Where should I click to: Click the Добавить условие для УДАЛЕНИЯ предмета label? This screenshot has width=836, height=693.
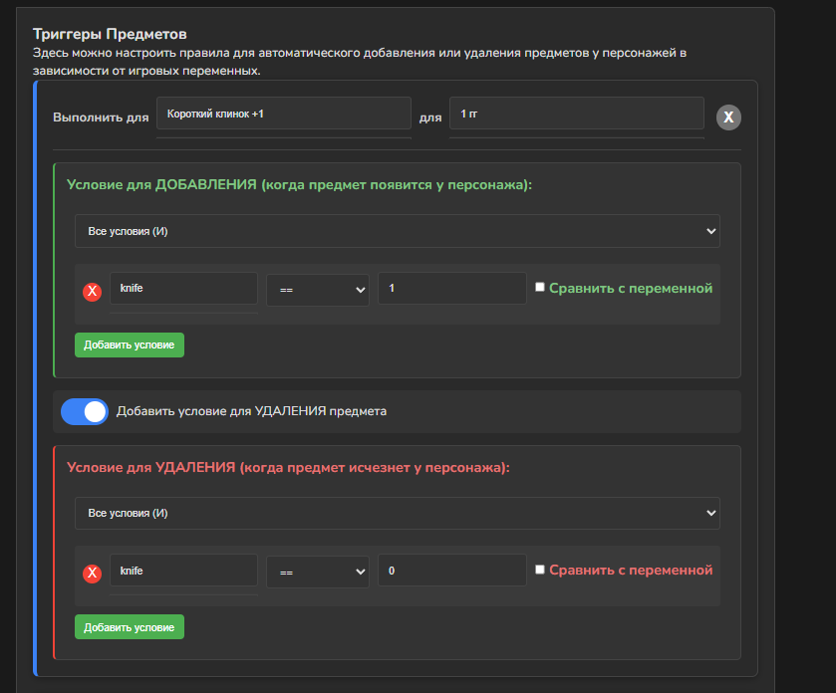coord(251,411)
